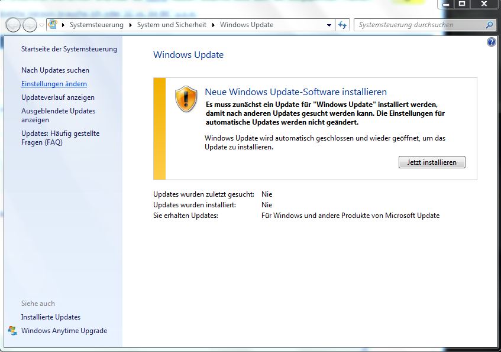
Task: Open Windows Anytime Upgrade link
Action: [x=64, y=331]
